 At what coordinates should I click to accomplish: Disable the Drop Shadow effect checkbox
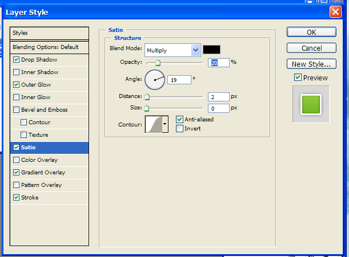coord(16,60)
